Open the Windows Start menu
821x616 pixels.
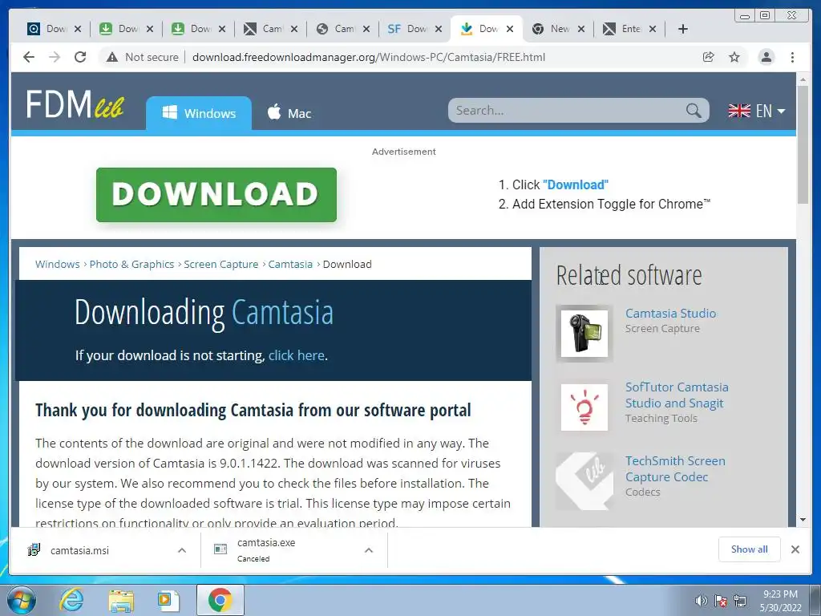pos(22,600)
